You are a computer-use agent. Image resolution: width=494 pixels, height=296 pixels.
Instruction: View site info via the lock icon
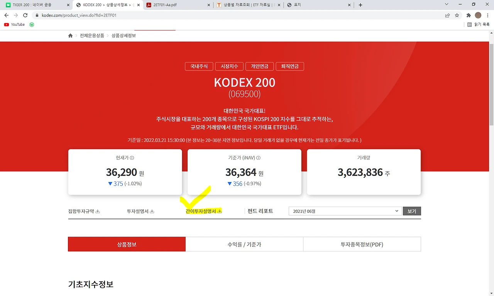(x=37, y=15)
